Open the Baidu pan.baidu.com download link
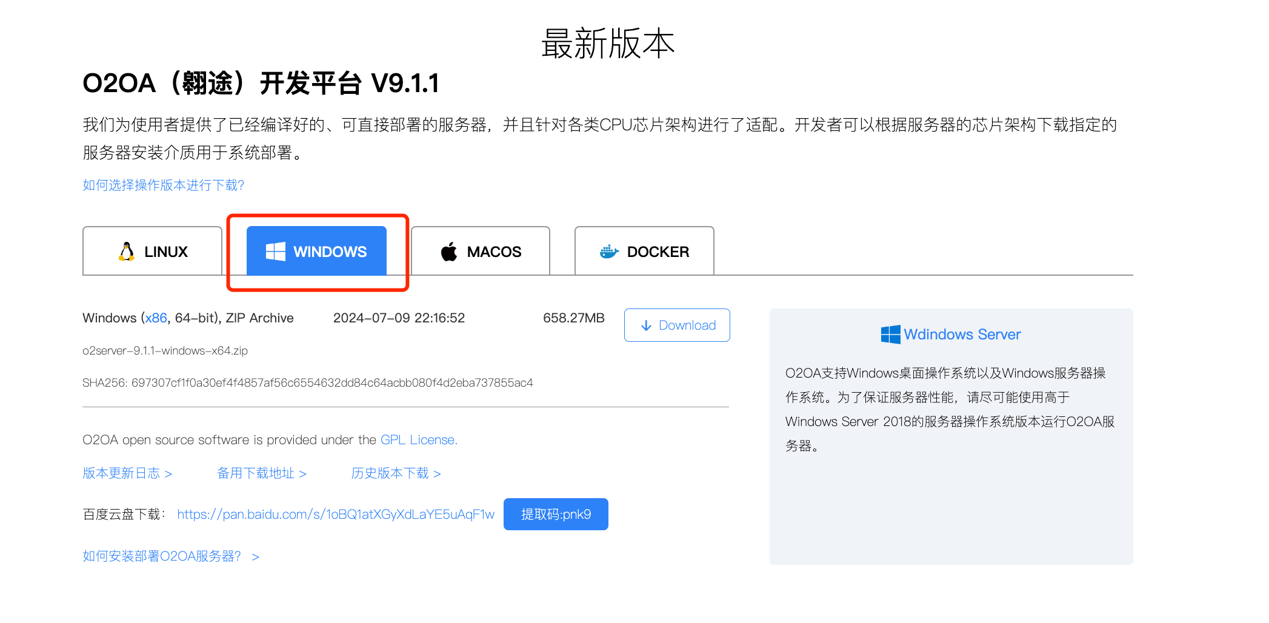 tap(335, 514)
